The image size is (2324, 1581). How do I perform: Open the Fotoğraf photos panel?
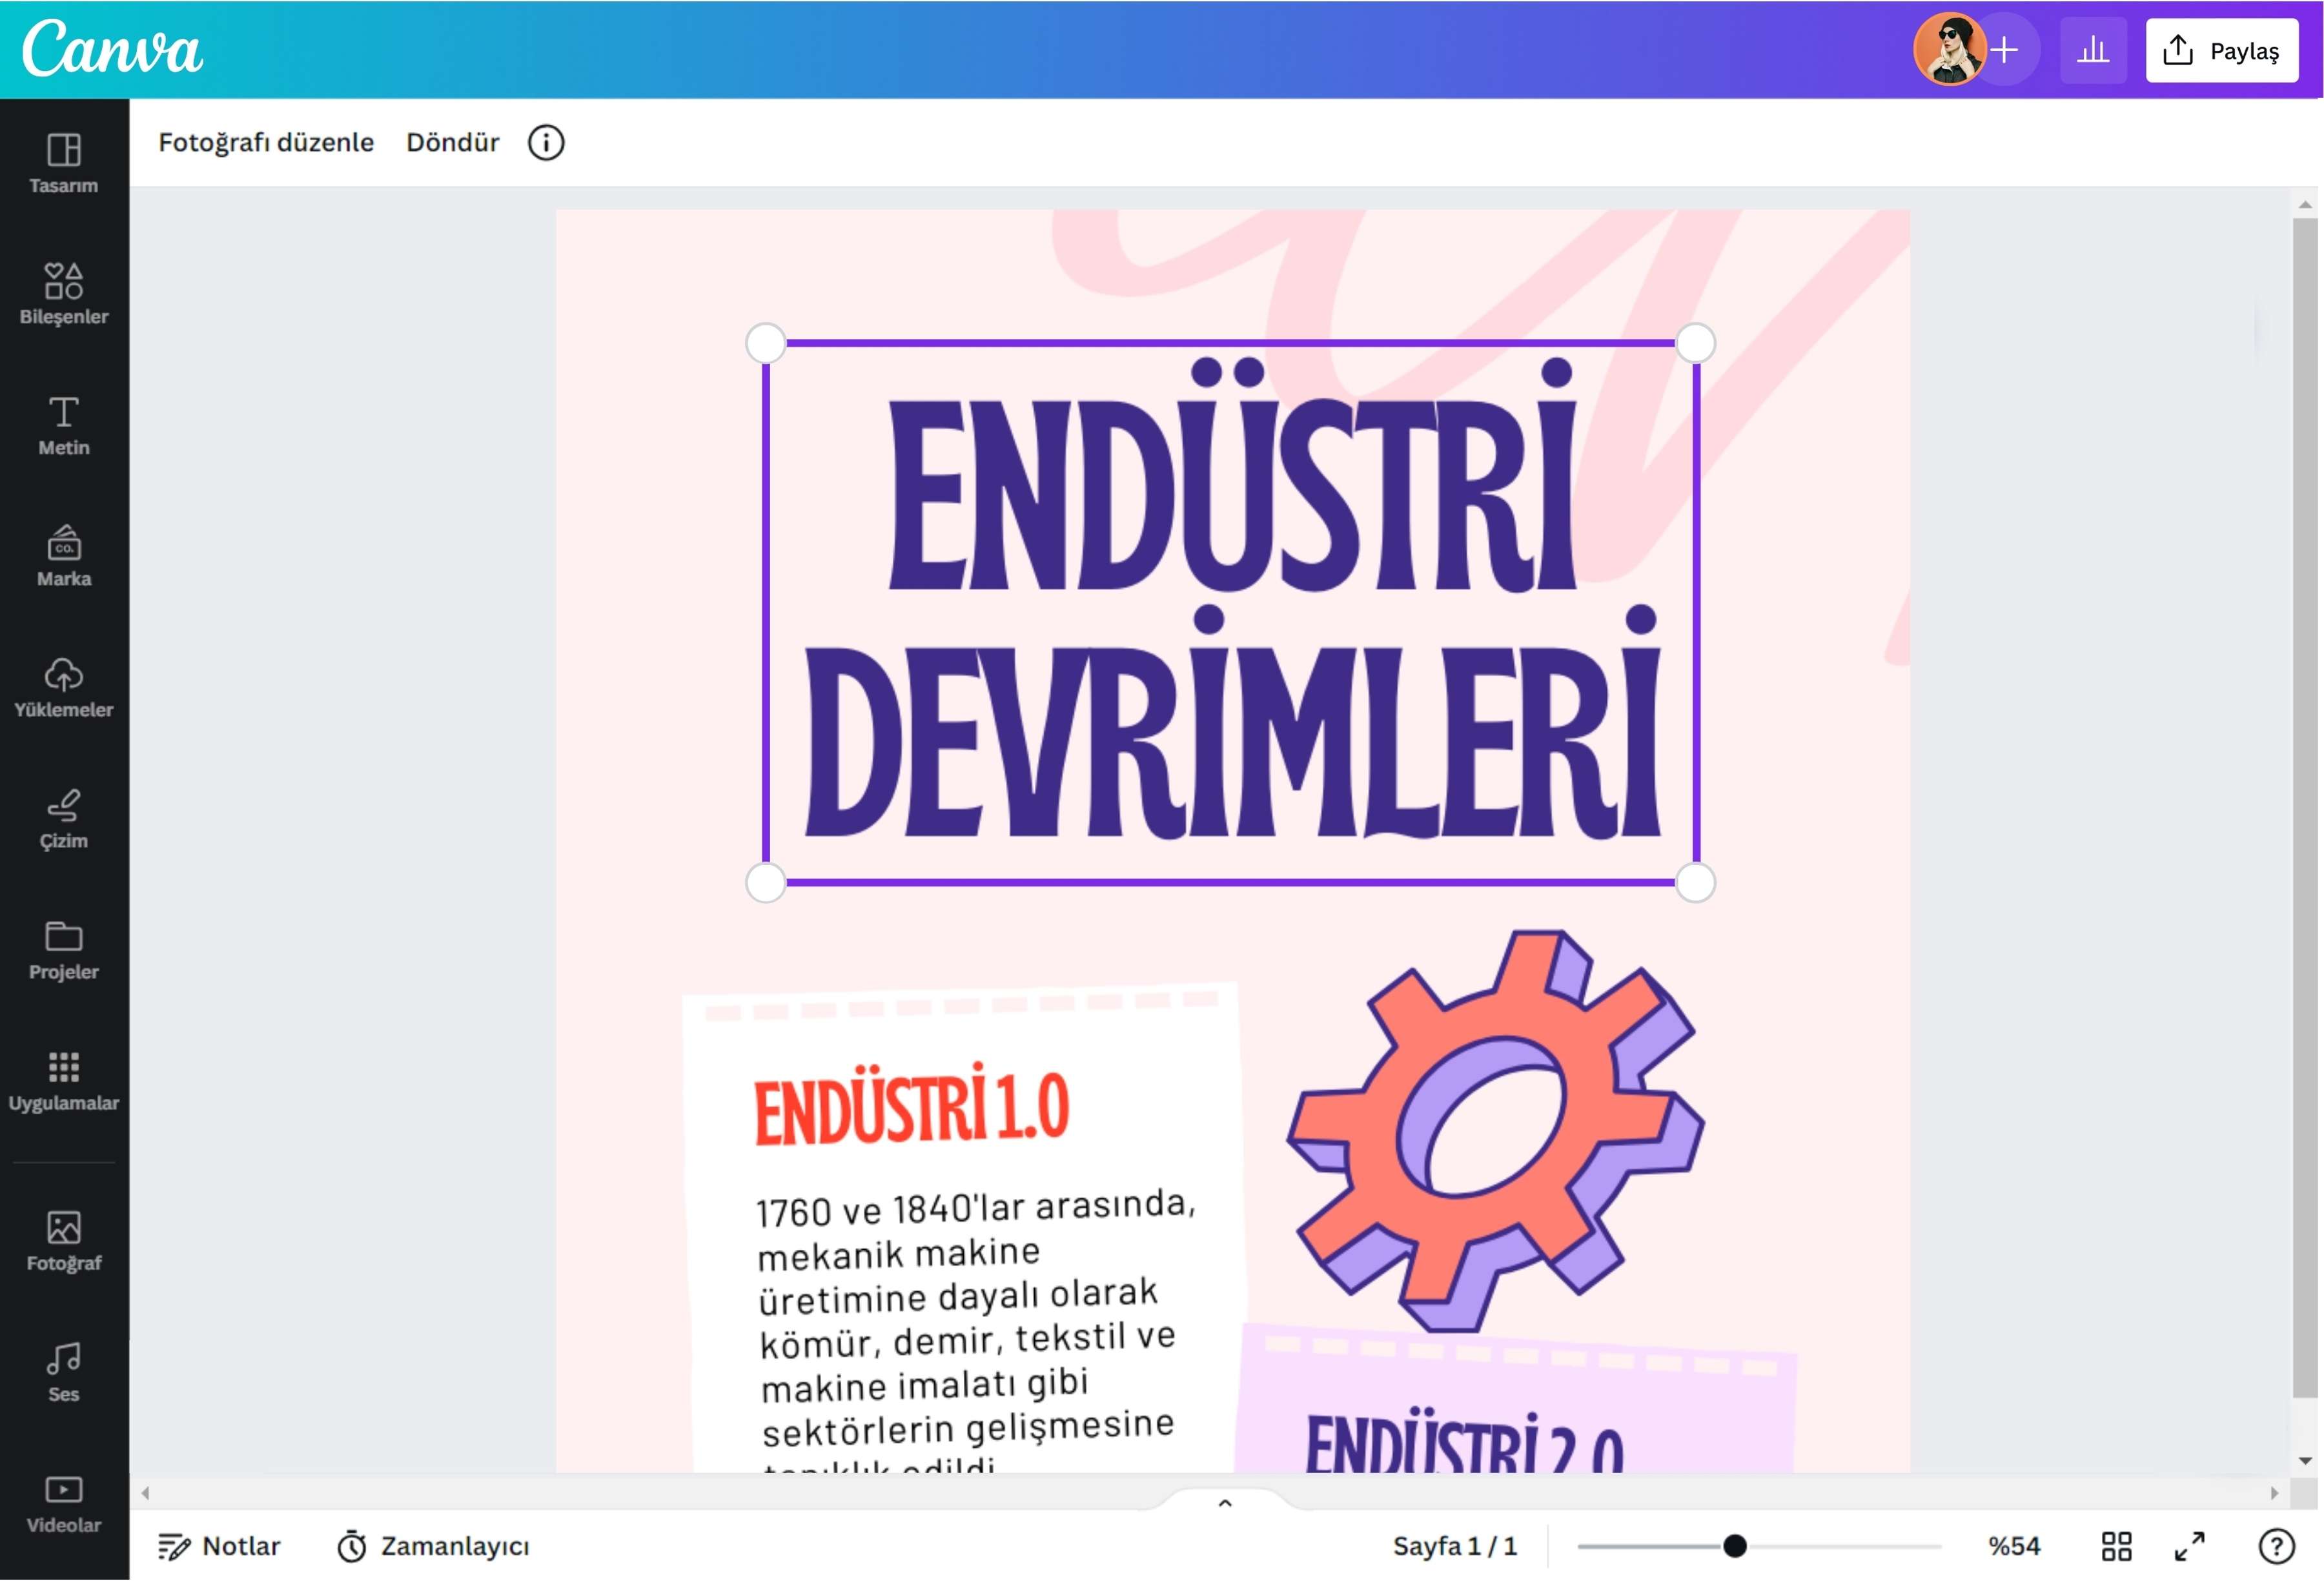pos(64,1241)
